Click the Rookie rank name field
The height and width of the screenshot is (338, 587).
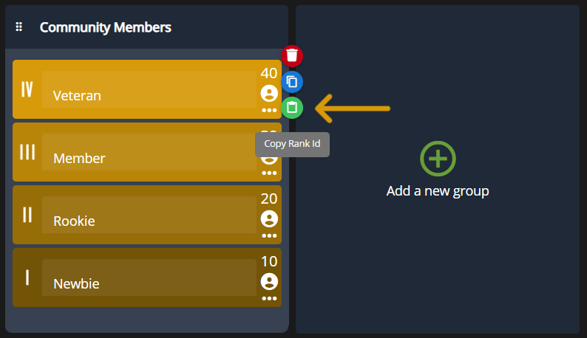coord(149,215)
